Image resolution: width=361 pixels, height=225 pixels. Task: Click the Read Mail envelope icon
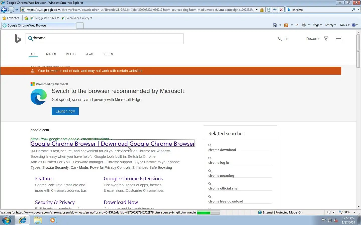[x=297, y=25]
